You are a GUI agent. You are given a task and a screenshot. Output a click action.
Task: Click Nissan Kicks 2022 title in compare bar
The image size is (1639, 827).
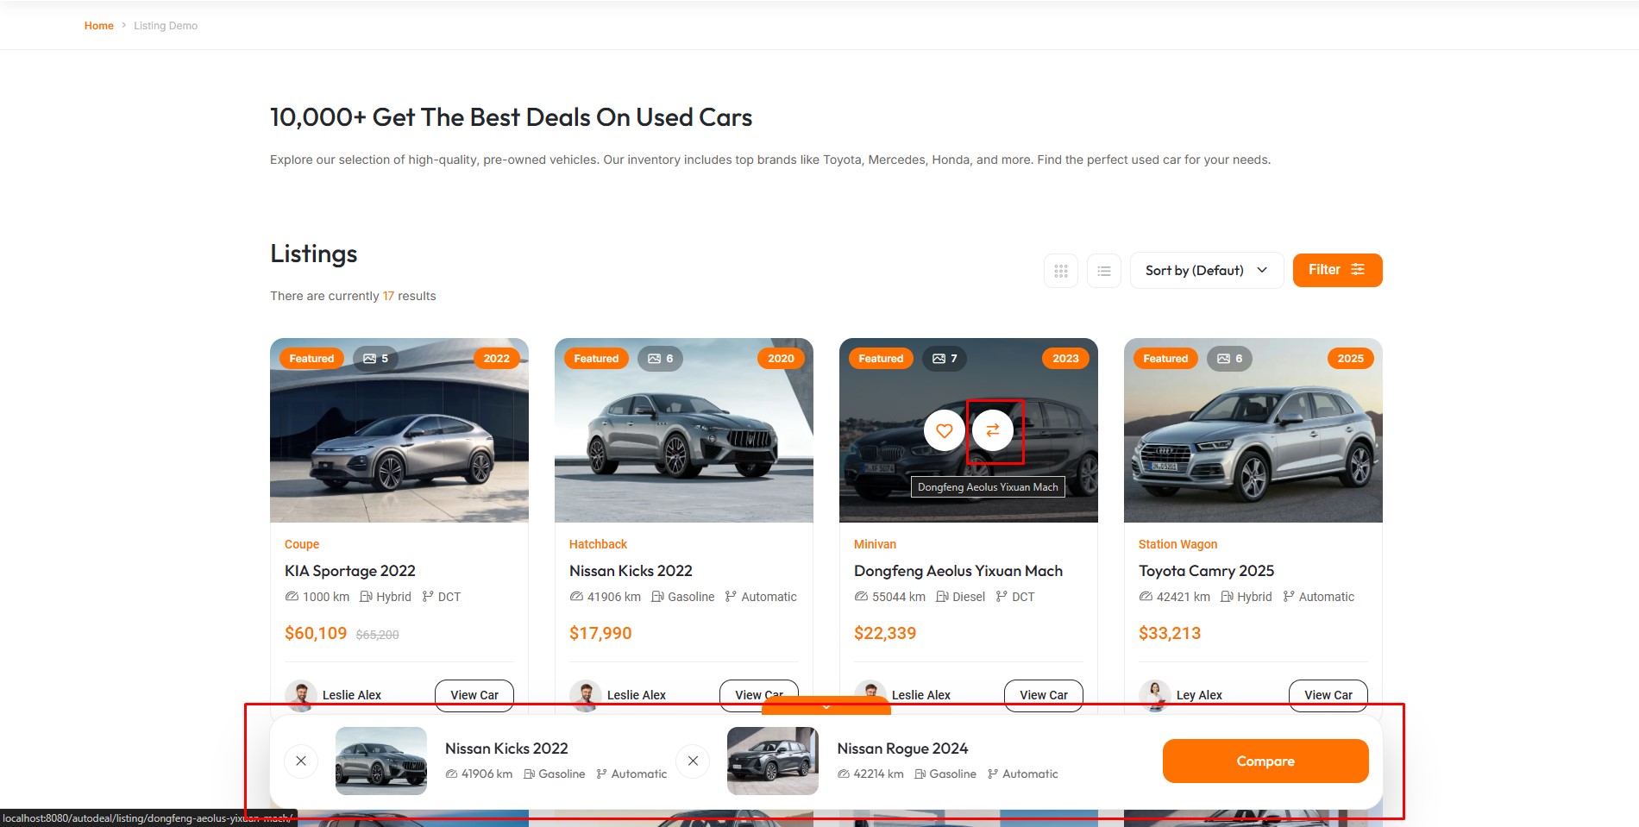click(506, 749)
